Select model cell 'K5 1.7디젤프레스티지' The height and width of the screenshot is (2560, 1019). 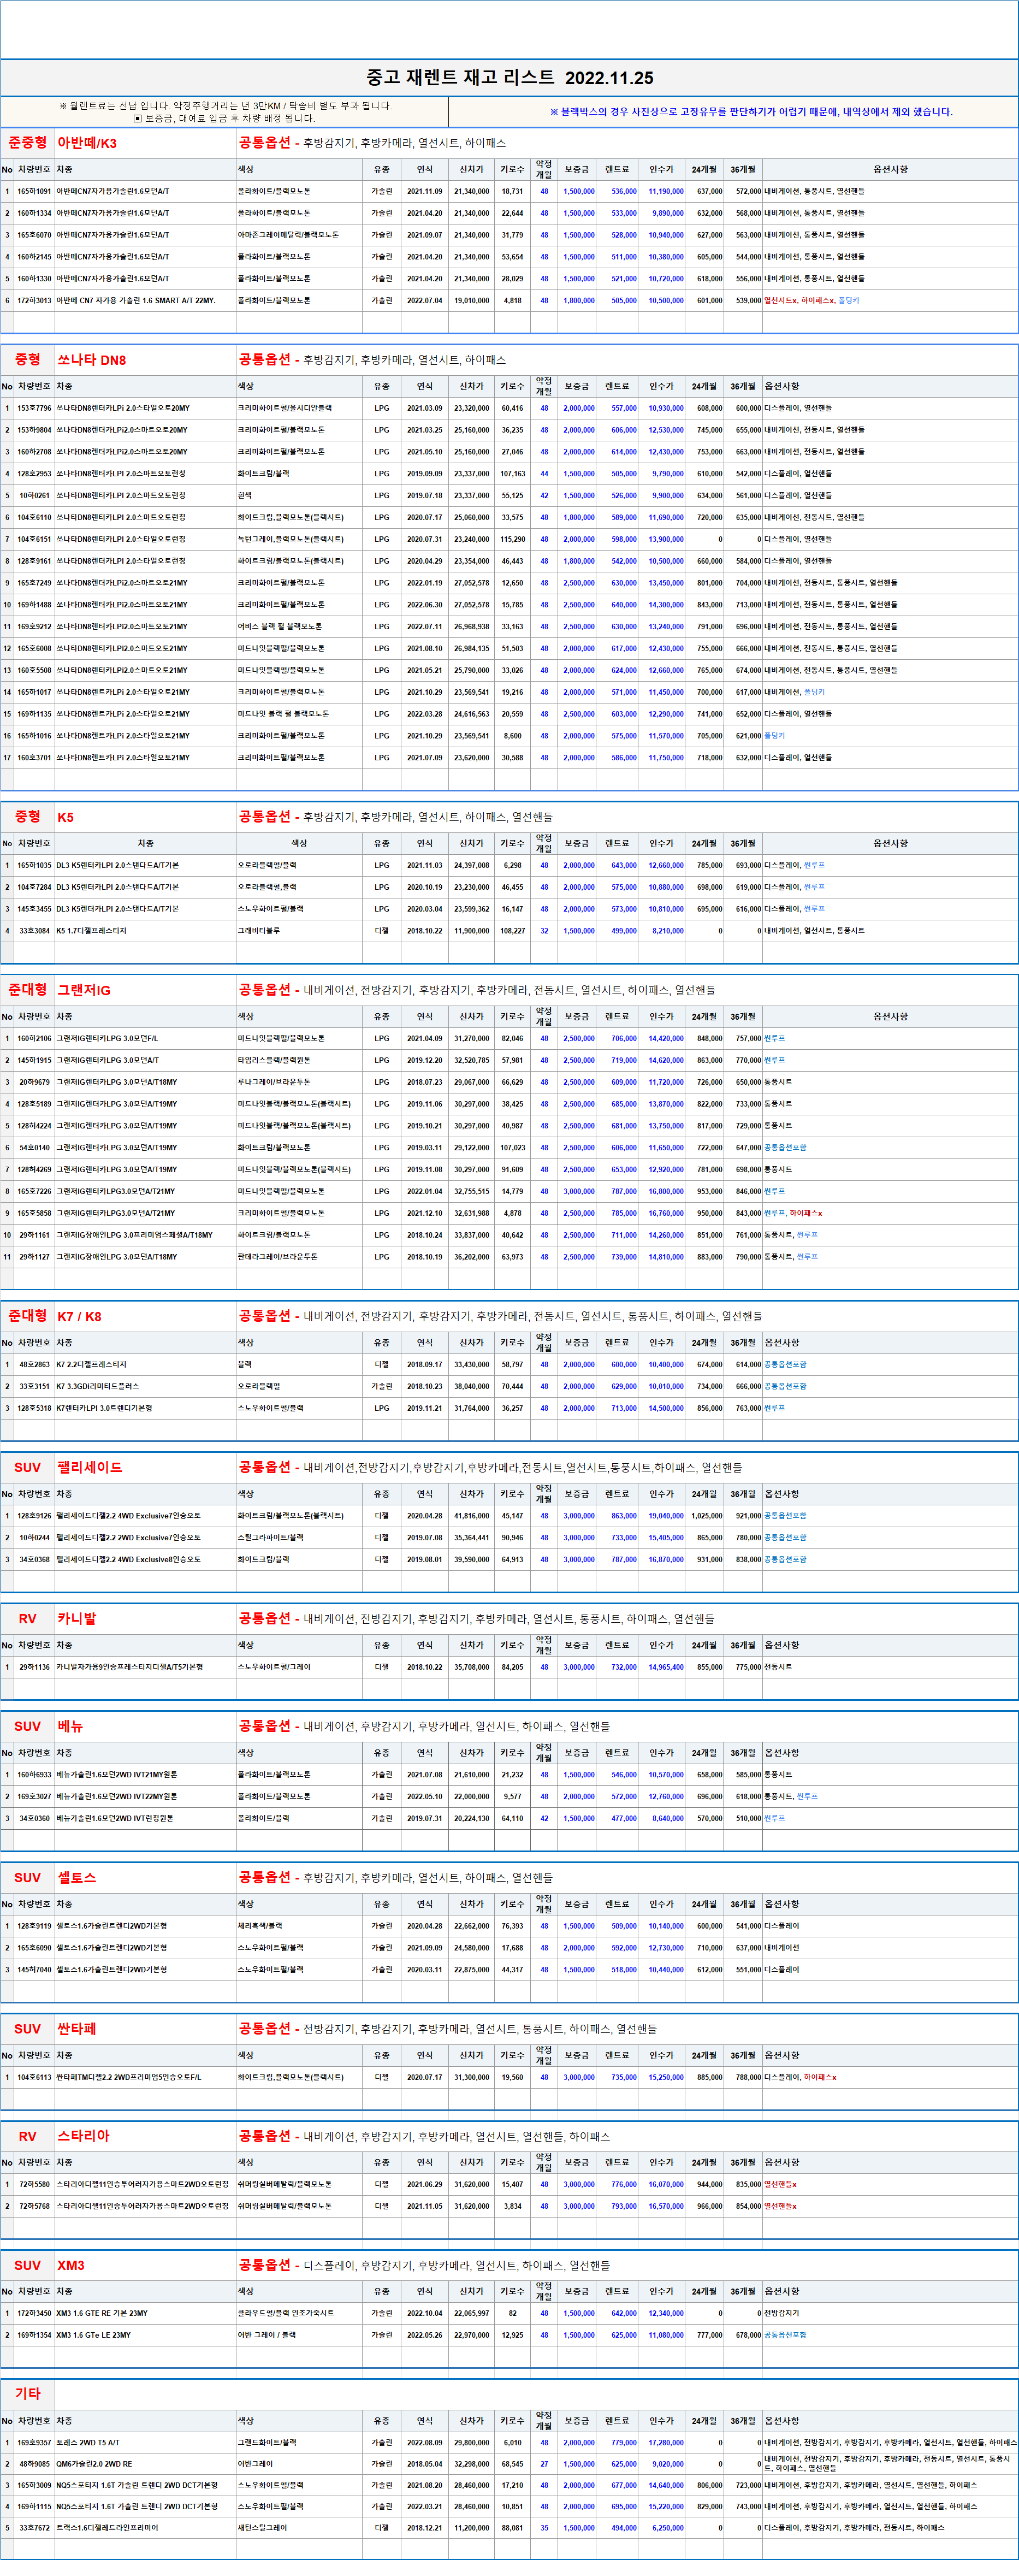[91, 931]
